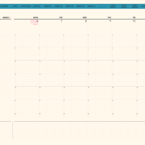Select date 7 under TUE

(x=61, y=21)
